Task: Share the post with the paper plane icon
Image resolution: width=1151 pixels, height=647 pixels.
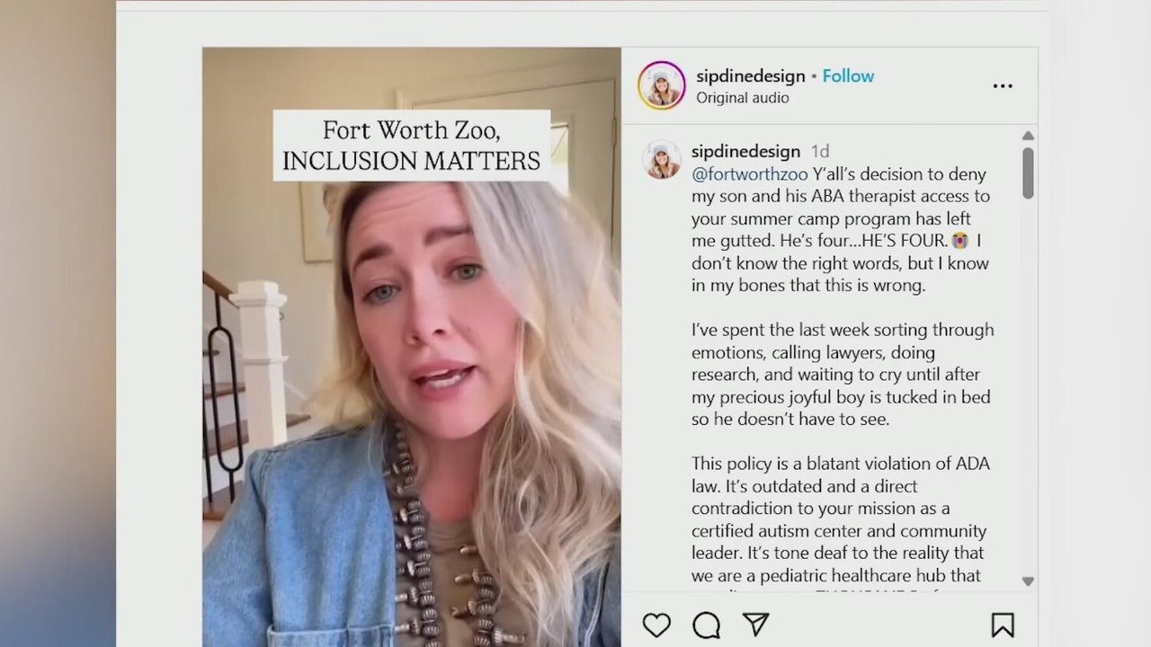Action: (x=756, y=624)
